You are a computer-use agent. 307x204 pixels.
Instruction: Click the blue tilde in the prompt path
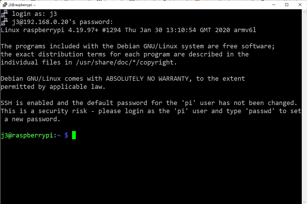pyautogui.click(x=59, y=135)
